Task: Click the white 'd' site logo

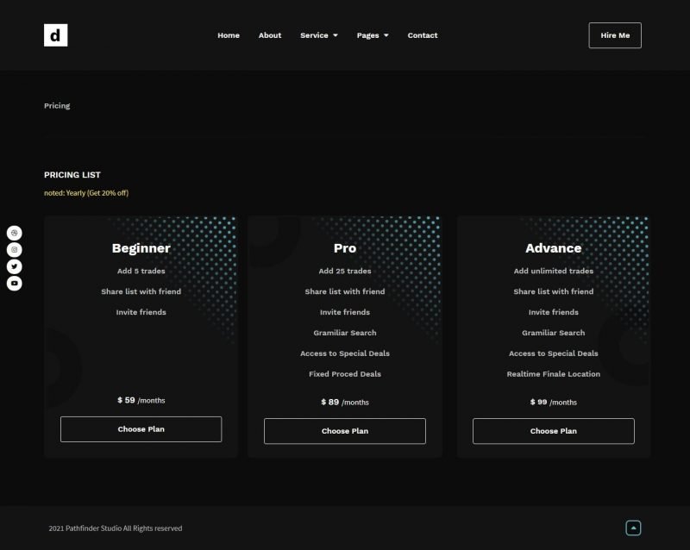Action: click(55, 35)
